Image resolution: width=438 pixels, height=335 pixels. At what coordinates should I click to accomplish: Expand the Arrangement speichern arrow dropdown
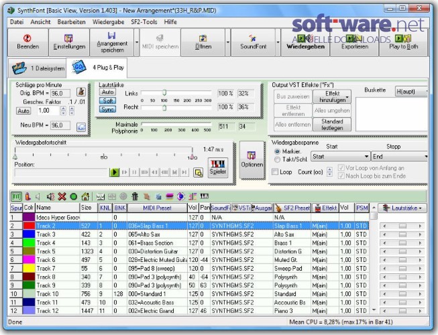137,42
